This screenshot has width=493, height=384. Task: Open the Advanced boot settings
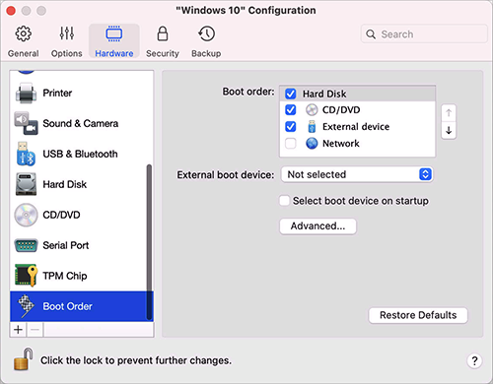317,226
